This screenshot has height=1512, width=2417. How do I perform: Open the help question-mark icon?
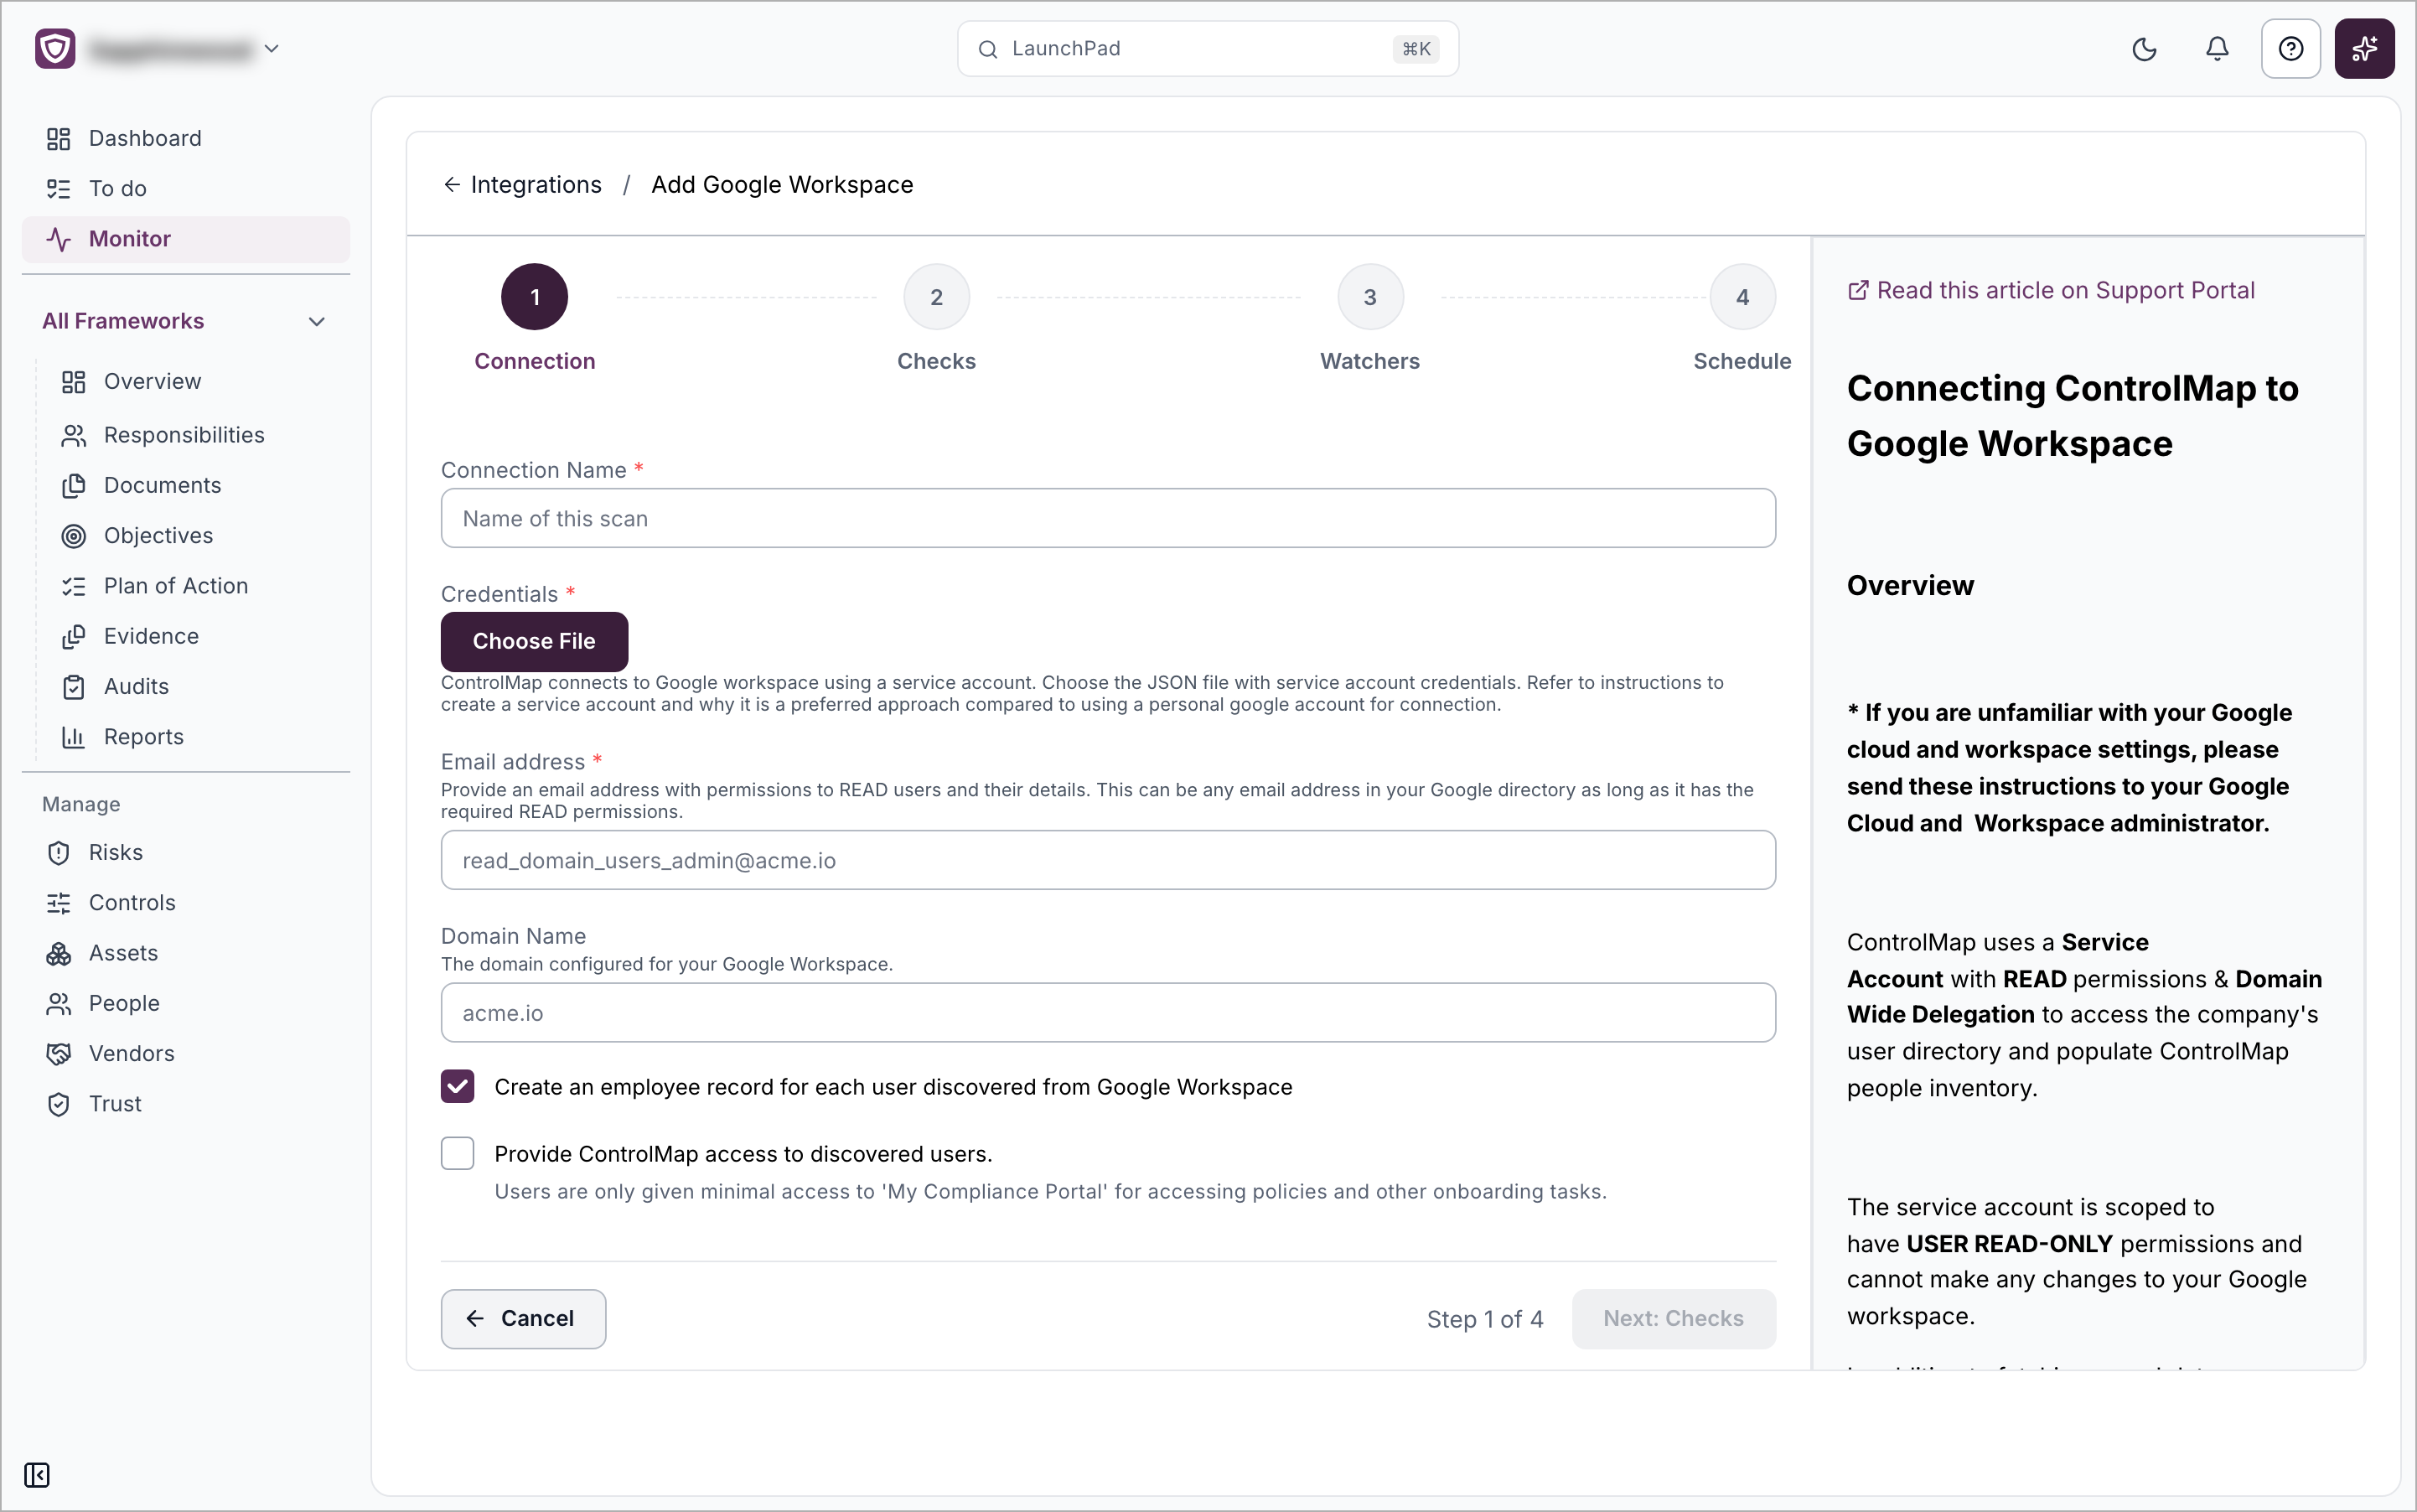[2290, 49]
